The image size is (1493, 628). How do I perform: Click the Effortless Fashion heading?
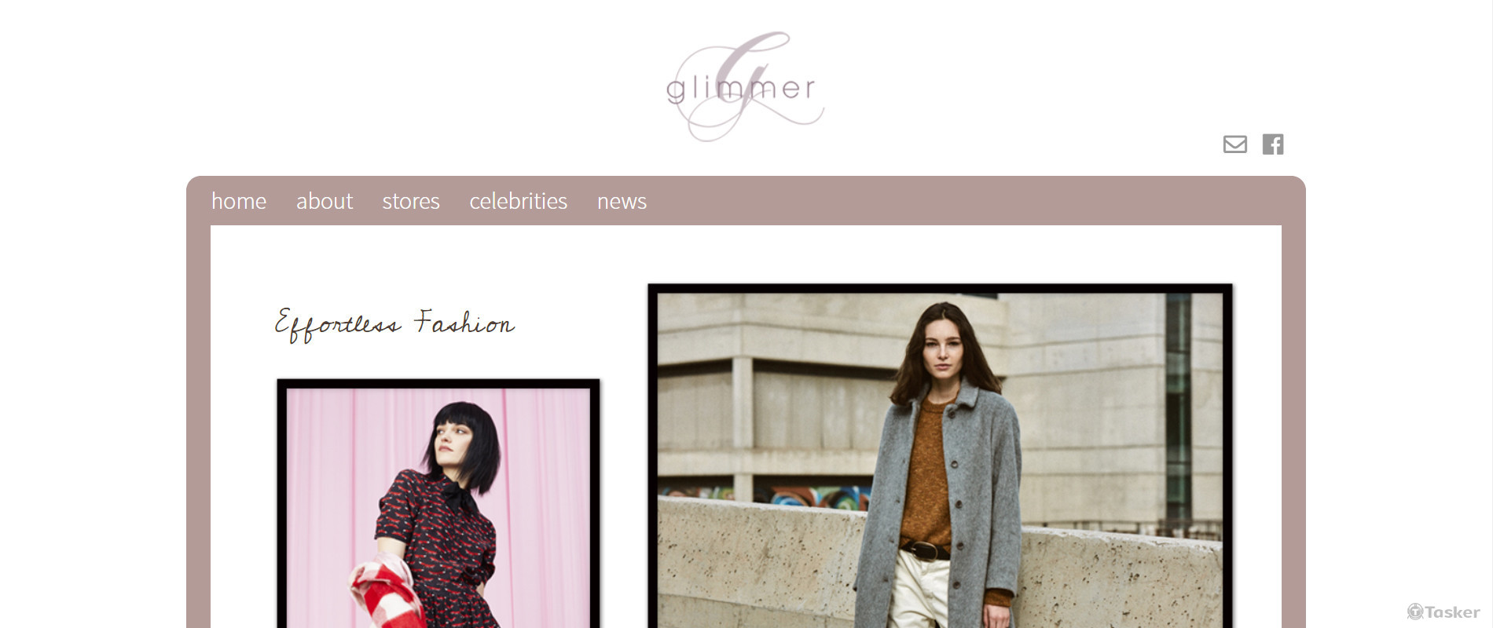coord(394,324)
